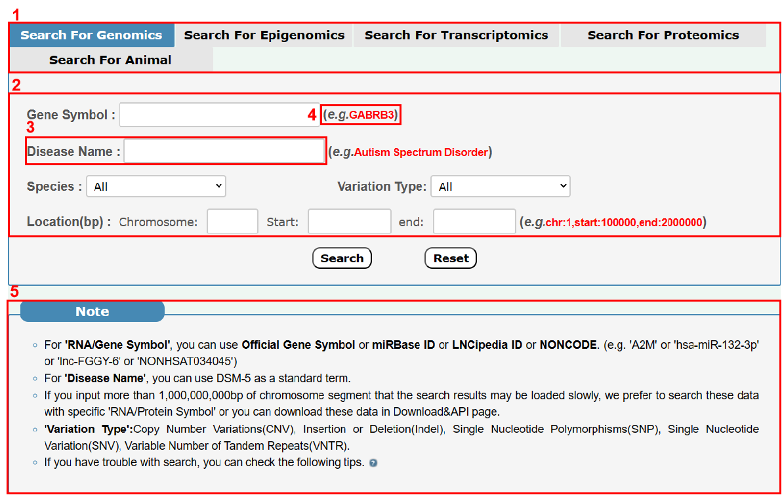Open the Variation Type dropdown
782x495 pixels.
pyautogui.click(x=500, y=187)
